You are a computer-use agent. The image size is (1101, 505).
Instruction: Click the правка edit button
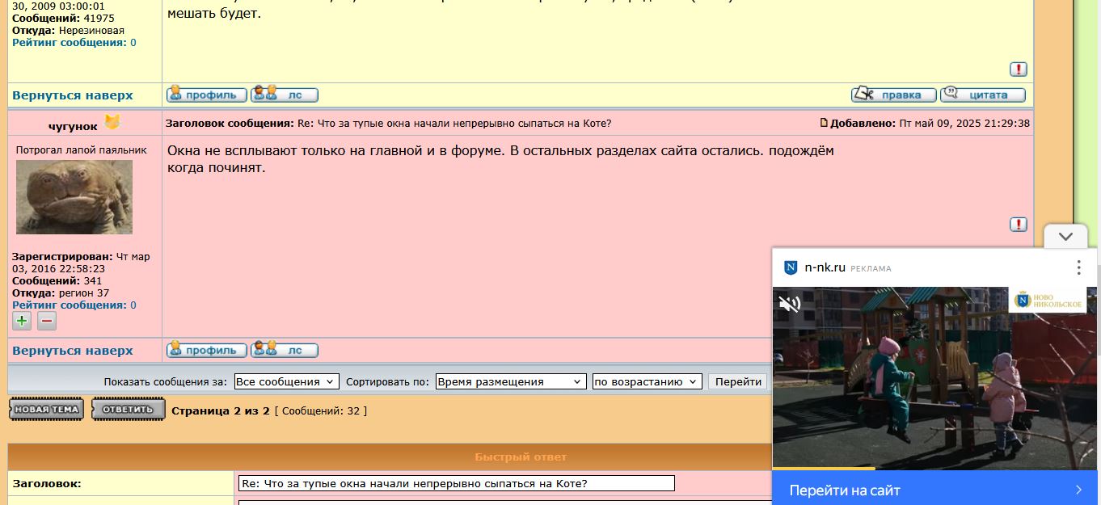pos(893,95)
